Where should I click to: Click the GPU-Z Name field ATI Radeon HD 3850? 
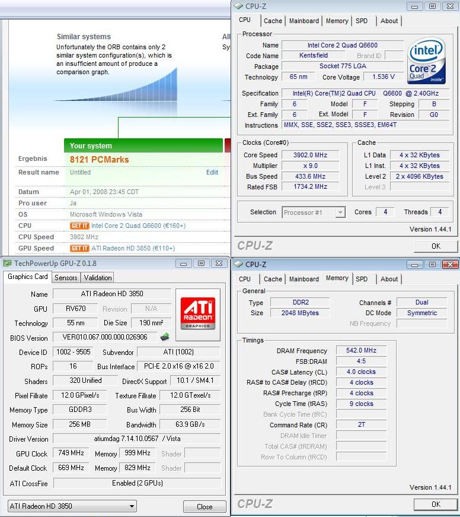click(112, 294)
